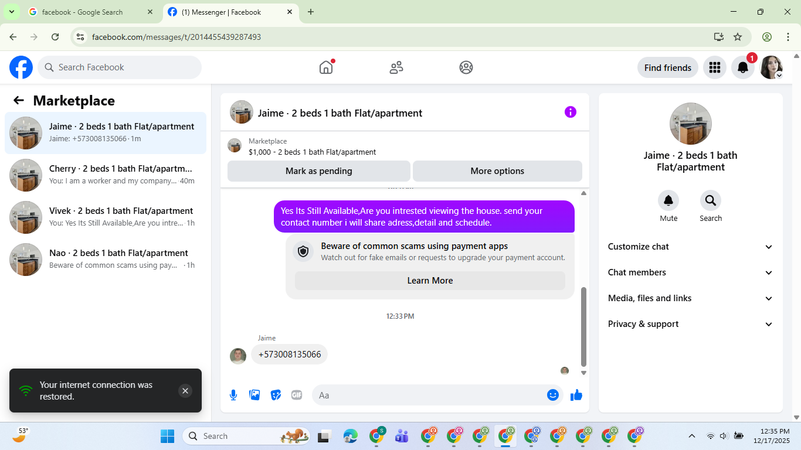Open the Facebook apps menu grid icon

click(x=714, y=67)
